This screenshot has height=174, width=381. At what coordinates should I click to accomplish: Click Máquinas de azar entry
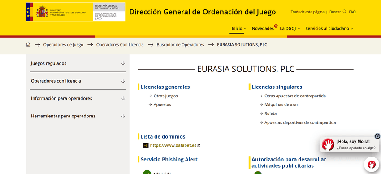(281, 105)
